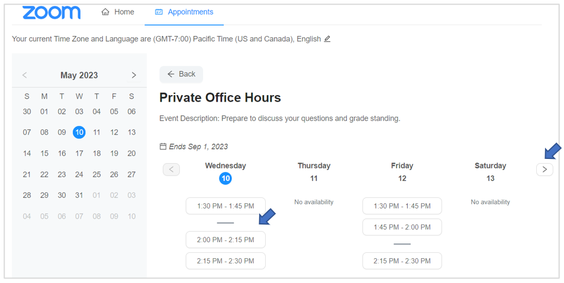The width and height of the screenshot is (564, 283).
Task: Pick May 24 in the mini calendar
Action: point(79,174)
